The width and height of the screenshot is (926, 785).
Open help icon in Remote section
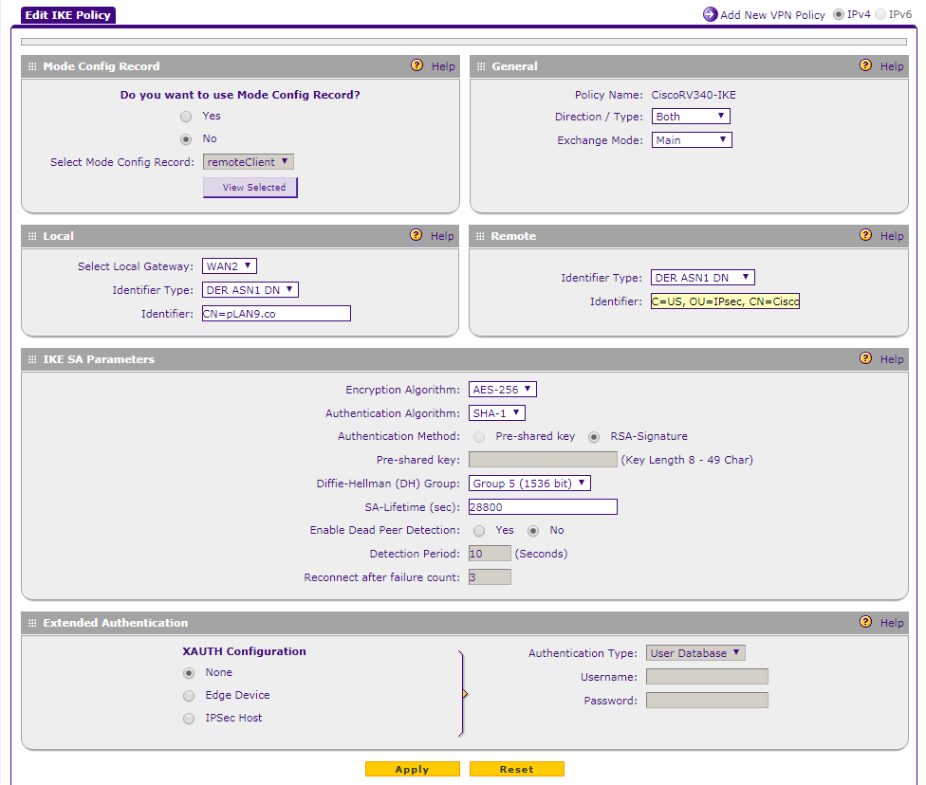(865, 235)
